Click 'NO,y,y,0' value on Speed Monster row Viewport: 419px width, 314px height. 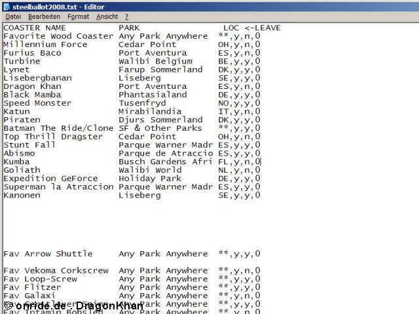(x=239, y=103)
